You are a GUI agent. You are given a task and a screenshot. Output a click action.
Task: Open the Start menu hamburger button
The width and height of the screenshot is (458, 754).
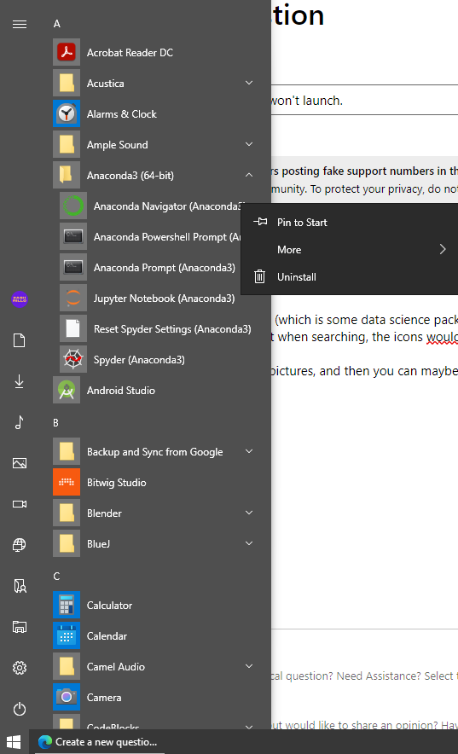pyautogui.click(x=20, y=24)
